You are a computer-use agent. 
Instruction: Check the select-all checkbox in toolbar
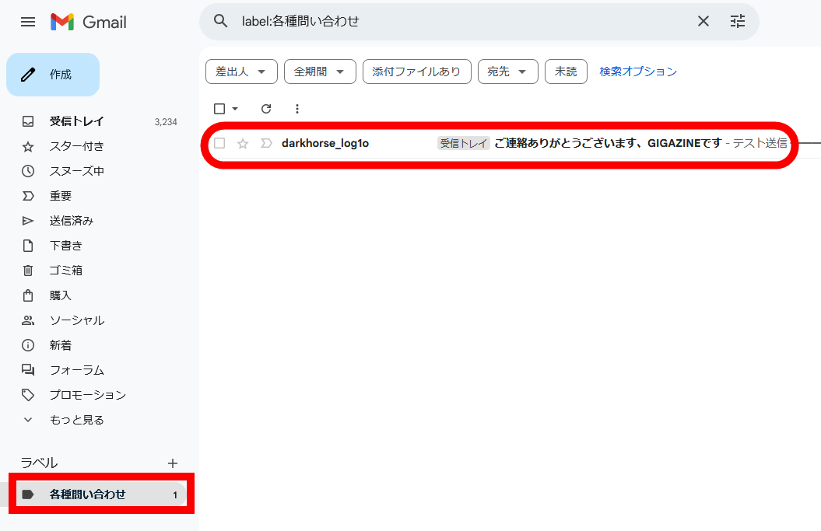click(219, 109)
